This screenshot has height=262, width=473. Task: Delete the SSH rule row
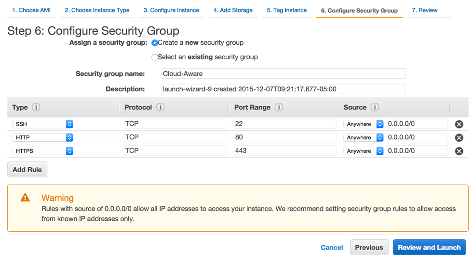tap(459, 124)
